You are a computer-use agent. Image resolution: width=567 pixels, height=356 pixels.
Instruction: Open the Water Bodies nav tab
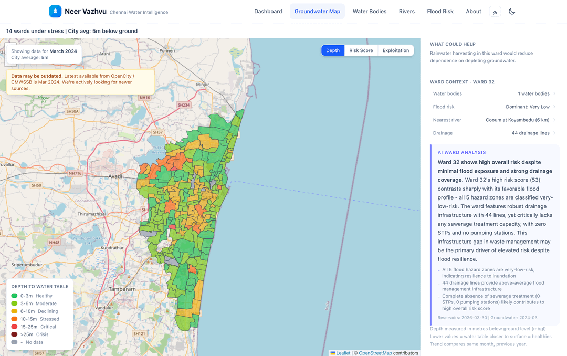[x=370, y=12]
